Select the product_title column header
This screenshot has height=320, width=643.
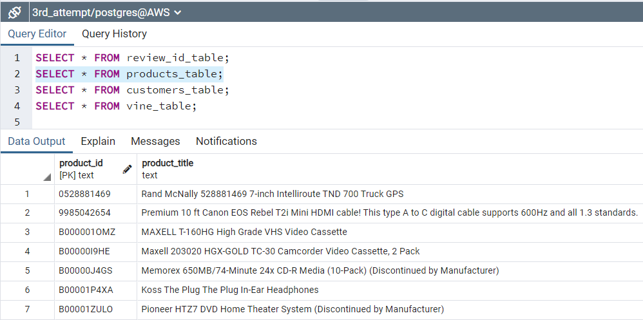[390, 169]
